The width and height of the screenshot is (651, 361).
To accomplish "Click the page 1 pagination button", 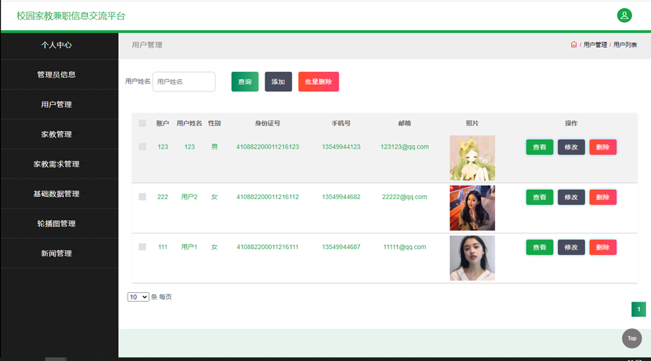I will [639, 309].
